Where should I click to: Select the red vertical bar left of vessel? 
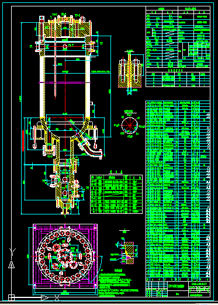(x=23, y=141)
